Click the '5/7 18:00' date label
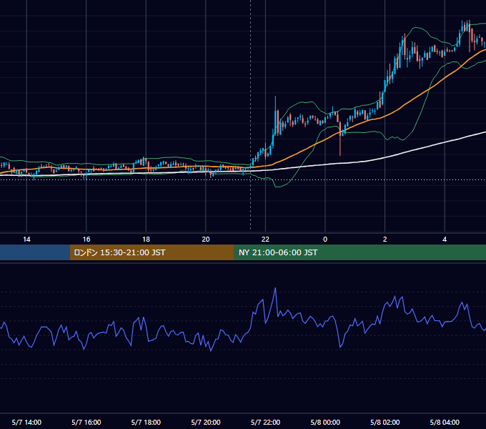The height and width of the screenshot is (429, 486). click(146, 422)
